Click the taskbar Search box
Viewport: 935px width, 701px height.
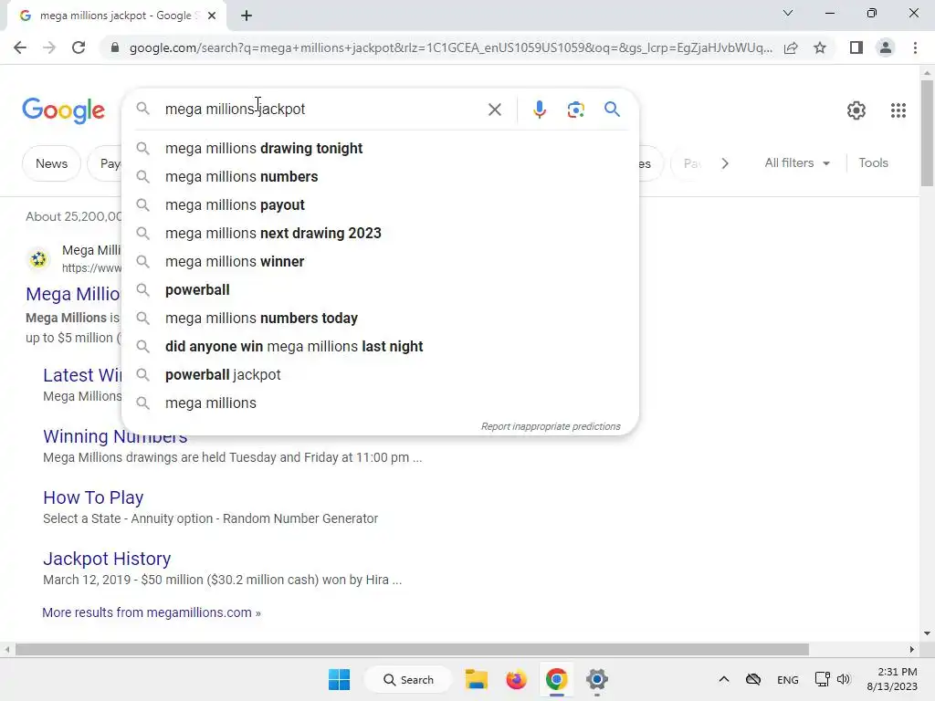pyautogui.click(x=408, y=679)
